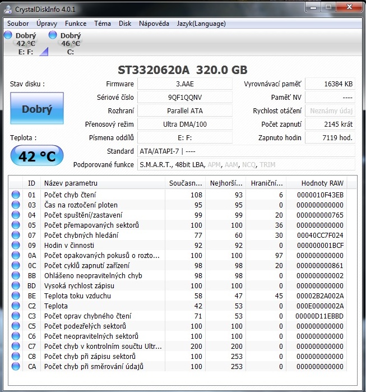Open the Nápověda menu
This screenshot has height=392, width=366.
154,24
